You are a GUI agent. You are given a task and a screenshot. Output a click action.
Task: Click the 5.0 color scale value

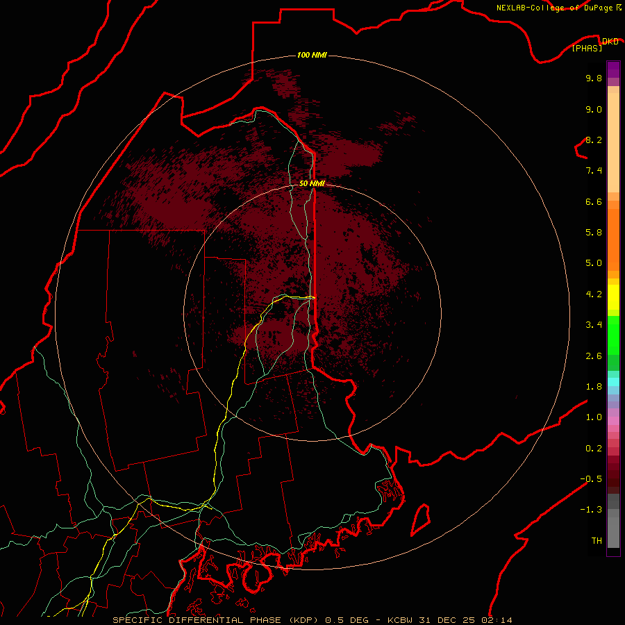coord(594,263)
